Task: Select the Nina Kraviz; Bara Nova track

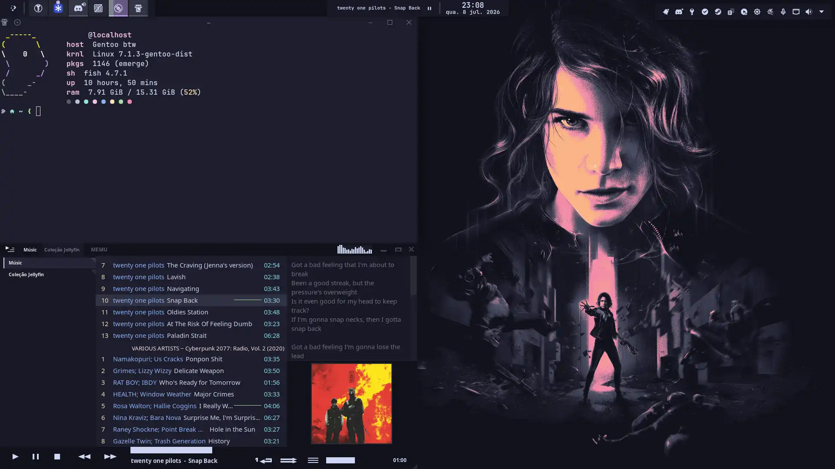Action: coord(191,417)
